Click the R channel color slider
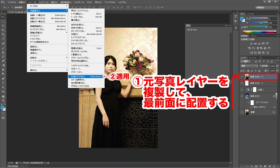Viewport: 280px width, 168px height. coord(258,19)
